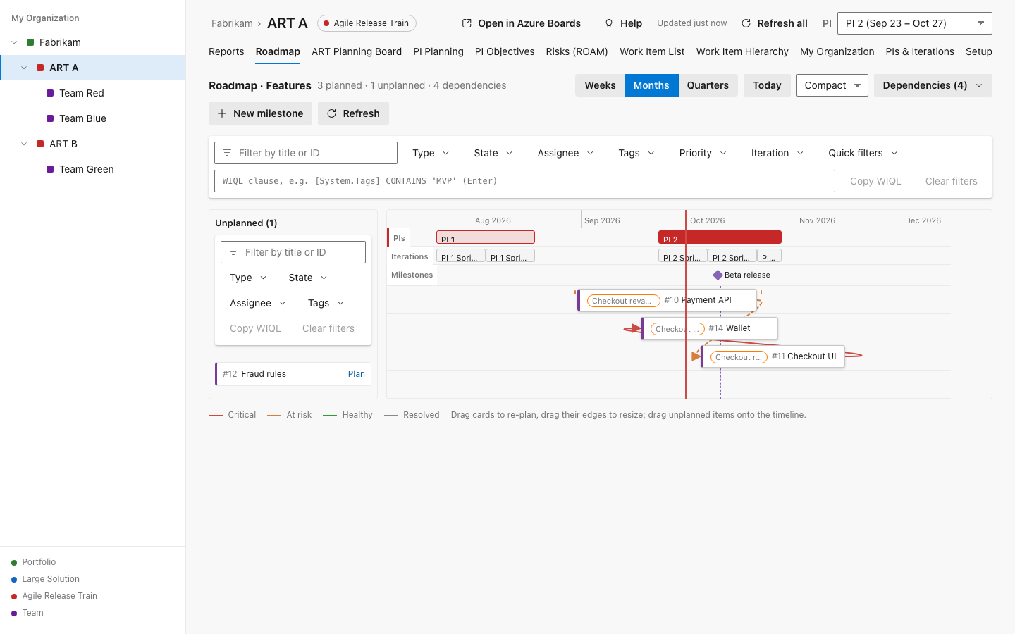Collapse the ART B tree node chevron
The height and width of the screenshot is (634, 1015).
24,144
